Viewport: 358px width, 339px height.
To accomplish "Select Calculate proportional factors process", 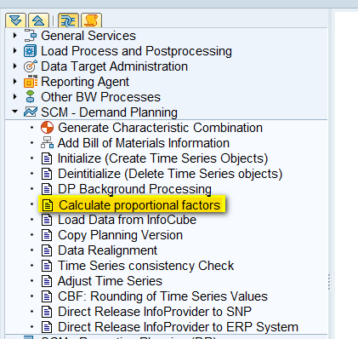I will 139,205.
